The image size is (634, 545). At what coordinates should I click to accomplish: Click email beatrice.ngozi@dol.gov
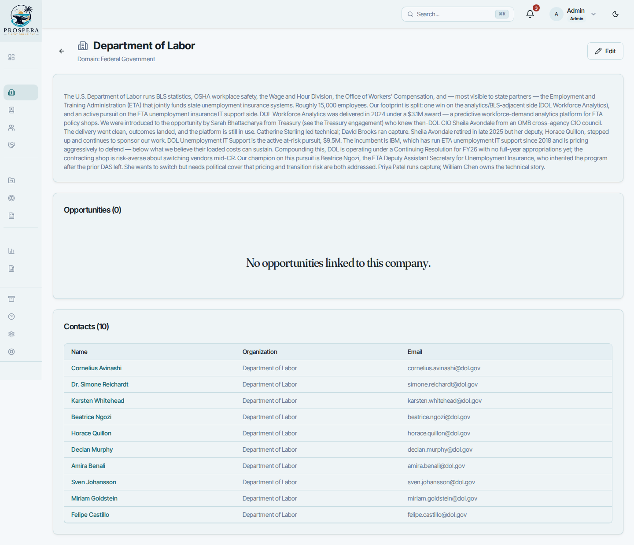click(439, 417)
